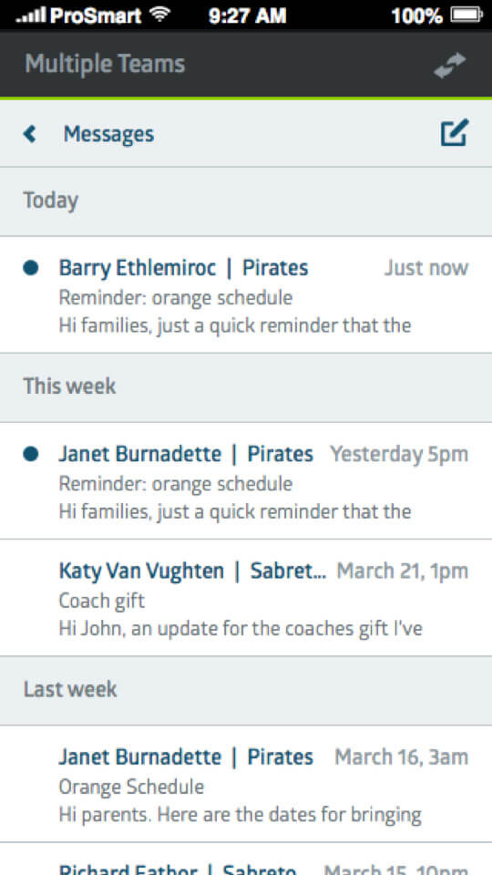Tap the back chevron beside Messages
The image size is (492, 875).
pyautogui.click(x=30, y=134)
